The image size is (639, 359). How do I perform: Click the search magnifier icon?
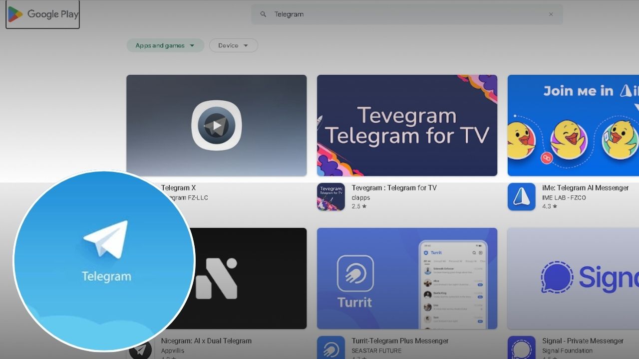263,14
